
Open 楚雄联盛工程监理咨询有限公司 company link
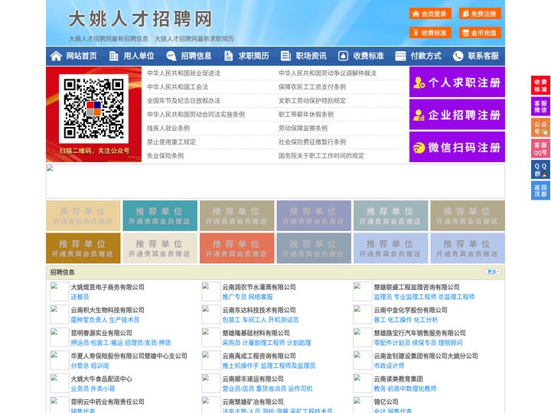417,287
